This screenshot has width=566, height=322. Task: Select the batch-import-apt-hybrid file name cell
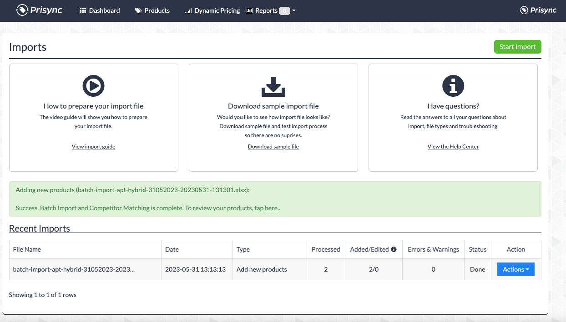coord(74,269)
